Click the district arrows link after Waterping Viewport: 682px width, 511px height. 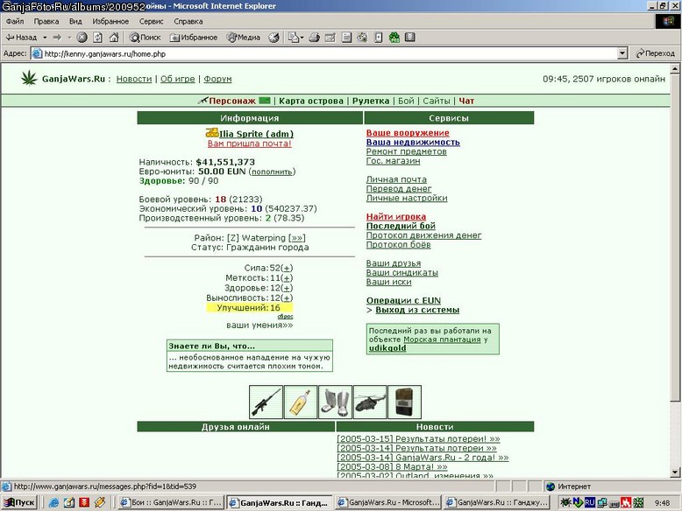pyautogui.click(x=296, y=238)
